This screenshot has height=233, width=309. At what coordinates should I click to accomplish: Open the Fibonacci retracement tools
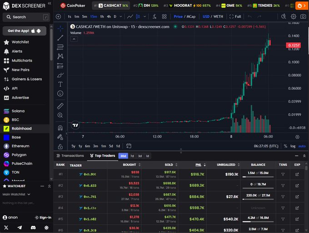pyautogui.click(x=60, y=47)
